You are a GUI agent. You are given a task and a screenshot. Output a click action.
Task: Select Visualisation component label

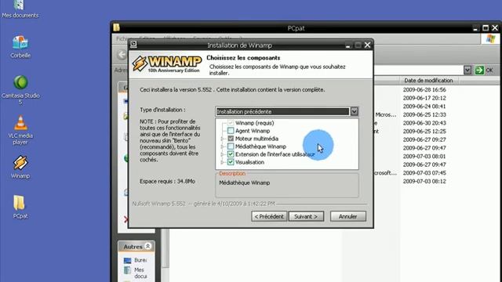[249, 162]
